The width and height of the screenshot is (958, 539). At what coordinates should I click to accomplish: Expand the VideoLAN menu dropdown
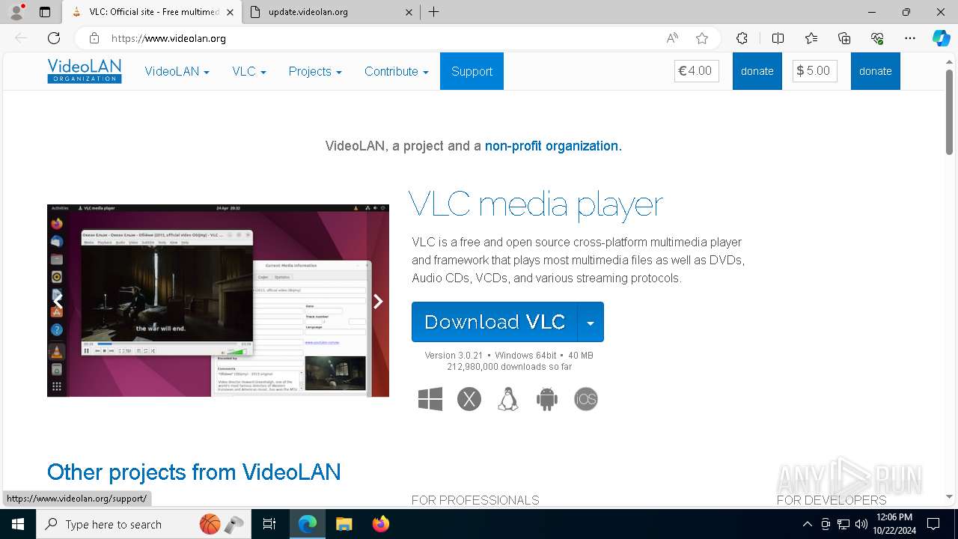177,71
